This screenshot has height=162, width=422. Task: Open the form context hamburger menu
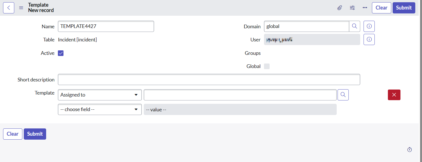21,8
